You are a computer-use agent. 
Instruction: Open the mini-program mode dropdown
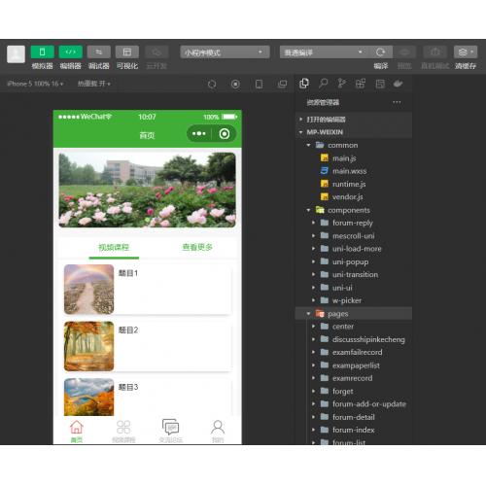pyautogui.click(x=225, y=52)
